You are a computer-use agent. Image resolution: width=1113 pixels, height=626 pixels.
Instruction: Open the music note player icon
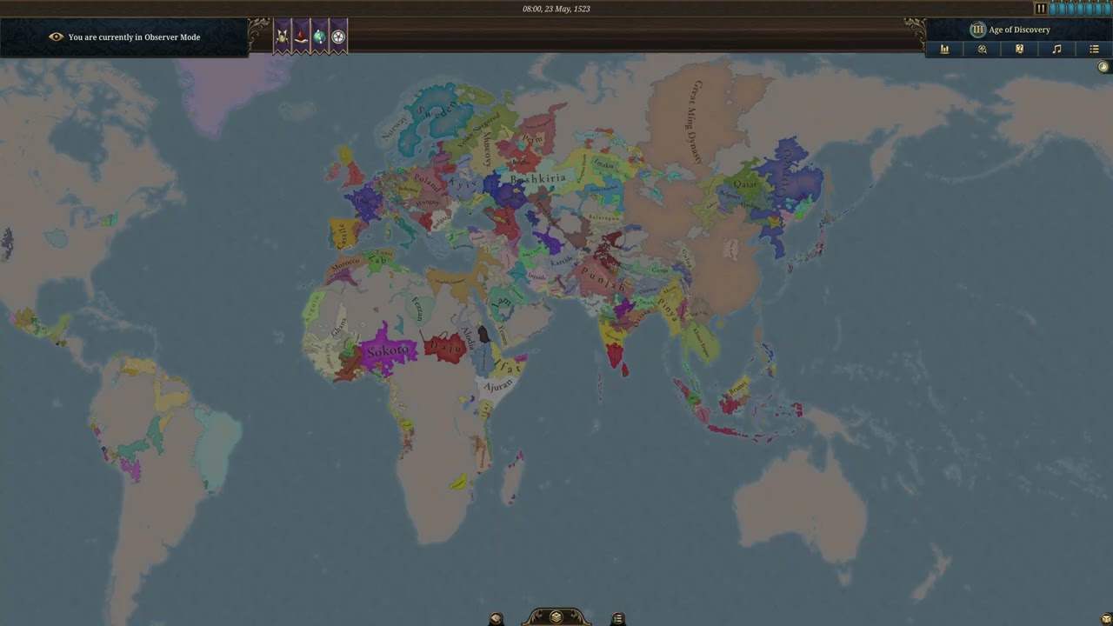[1056, 50]
